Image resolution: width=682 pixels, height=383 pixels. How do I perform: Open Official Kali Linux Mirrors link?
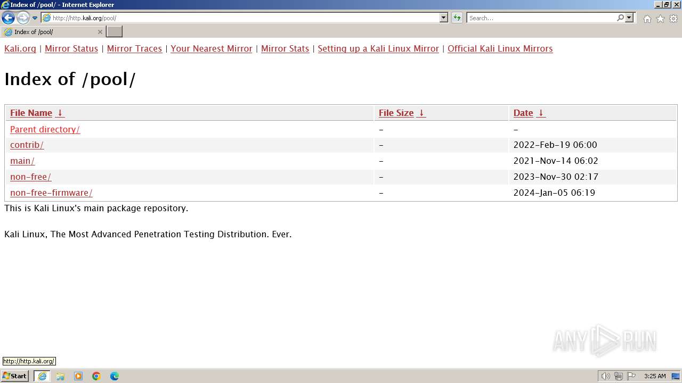[x=500, y=48]
